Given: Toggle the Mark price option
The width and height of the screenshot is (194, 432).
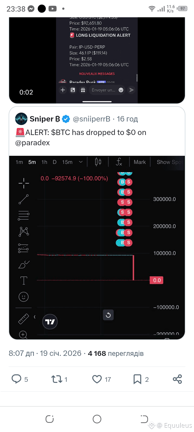Looking at the screenshot, I should [140, 162].
